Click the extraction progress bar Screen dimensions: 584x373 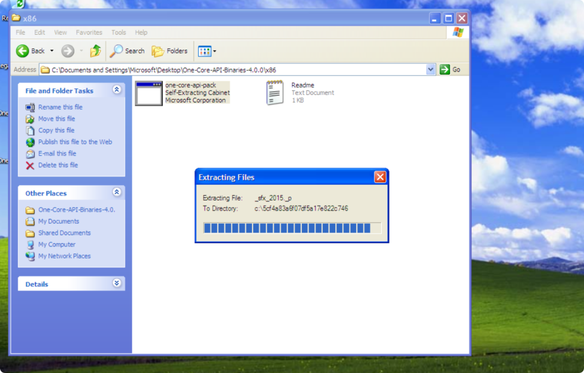[291, 228]
